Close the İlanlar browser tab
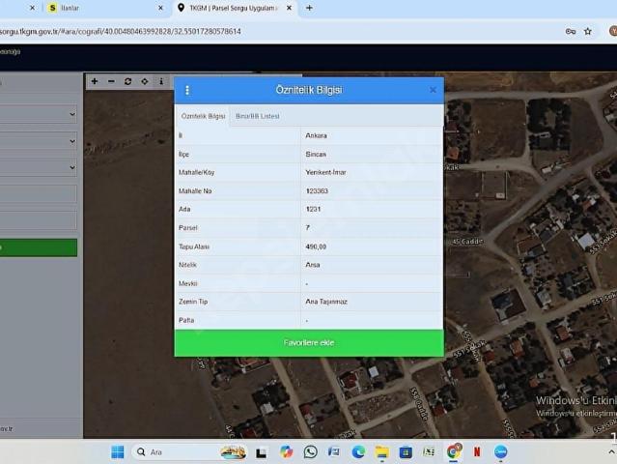 (160, 8)
